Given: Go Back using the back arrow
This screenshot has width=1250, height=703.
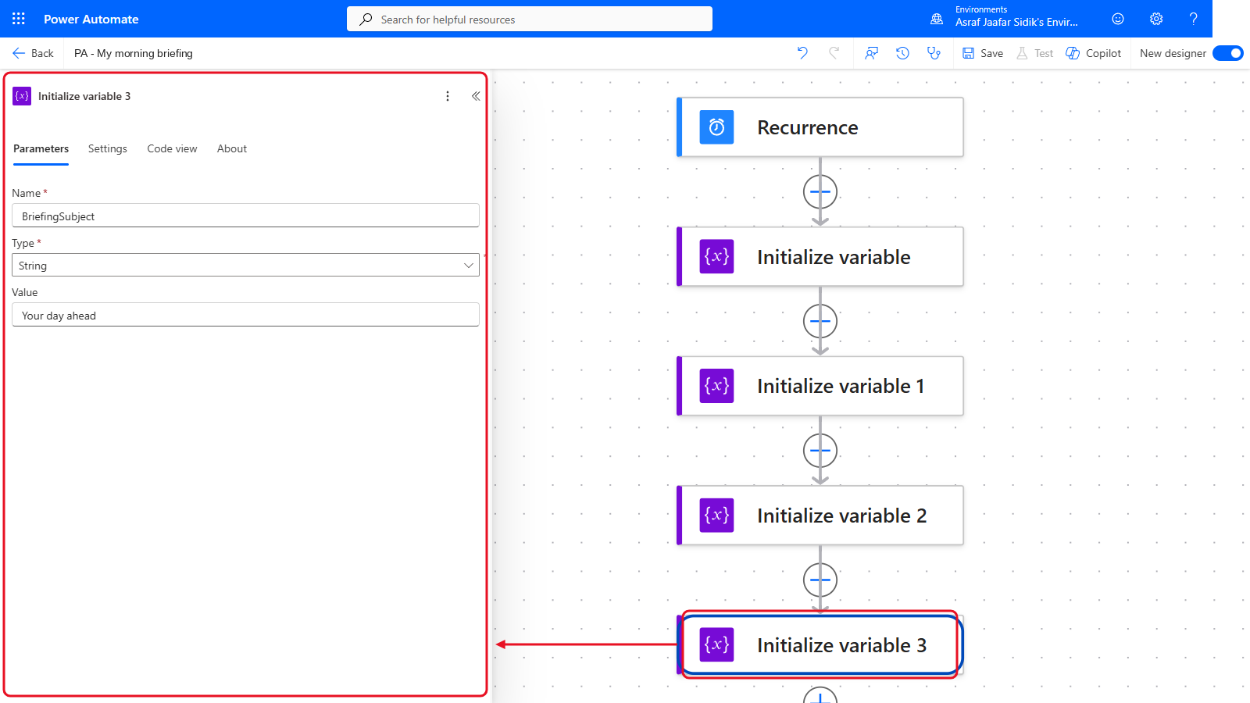Looking at the screenshot, I should coord(33,53).
